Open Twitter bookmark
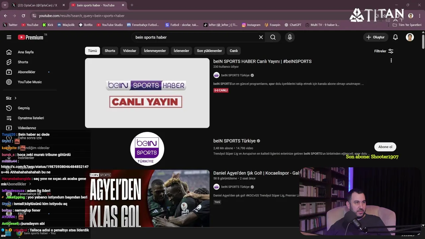Image resolution: width=425 pixels, height=239 pixels. click(10, 25)
